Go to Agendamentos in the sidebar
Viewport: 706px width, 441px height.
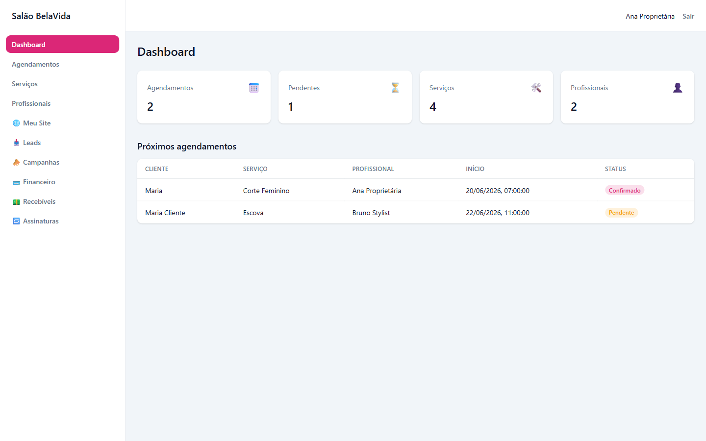pyautogui.click(x=62, y=64)
